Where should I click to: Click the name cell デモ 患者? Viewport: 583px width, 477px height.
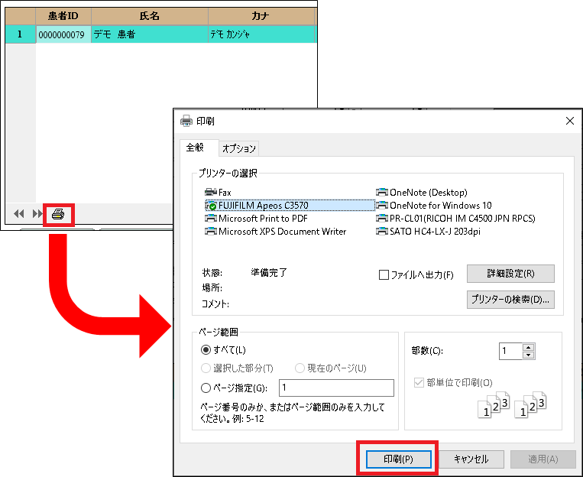(150, 34)
